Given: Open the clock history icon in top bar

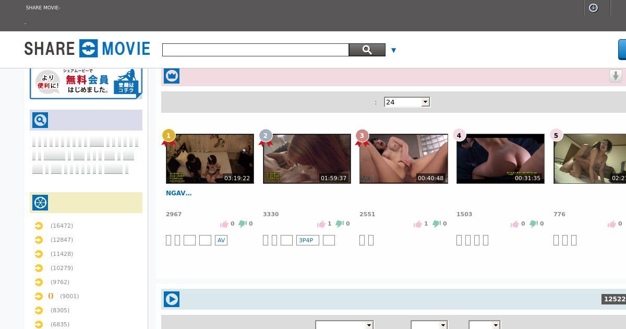Looking at the screenshot, I should 593,8.
